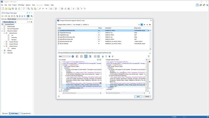Click DITA Maps Manager settings gear

(x=32, y=16)
